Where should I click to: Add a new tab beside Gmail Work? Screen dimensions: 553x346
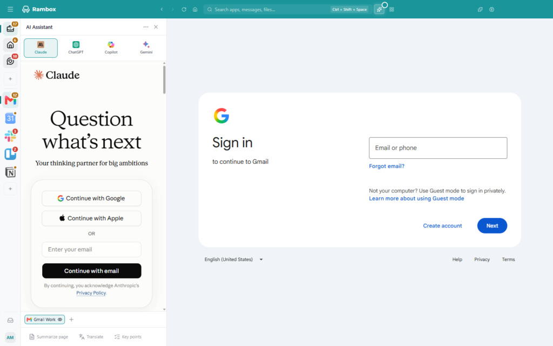[x=71, y=320]
